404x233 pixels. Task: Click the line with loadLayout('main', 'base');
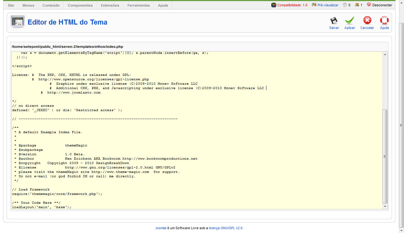[42, 207]
